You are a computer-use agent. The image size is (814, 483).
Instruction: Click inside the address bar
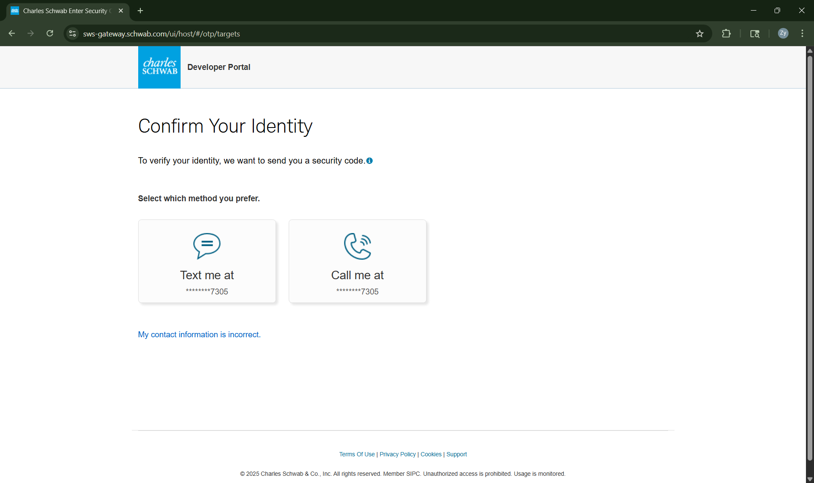click(x=339, y=33)
